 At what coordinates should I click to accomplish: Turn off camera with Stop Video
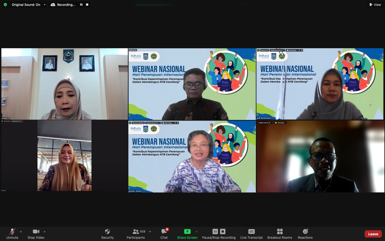[x=36, y=233]
